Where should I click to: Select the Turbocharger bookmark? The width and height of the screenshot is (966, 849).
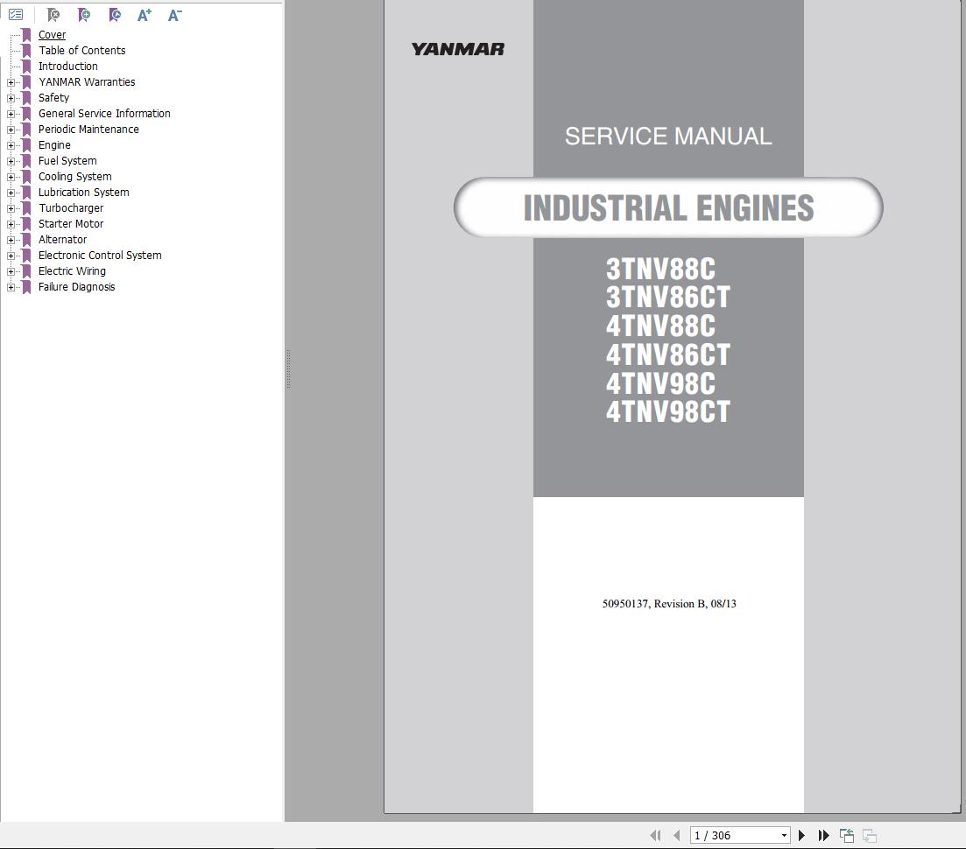coord(71,208)
